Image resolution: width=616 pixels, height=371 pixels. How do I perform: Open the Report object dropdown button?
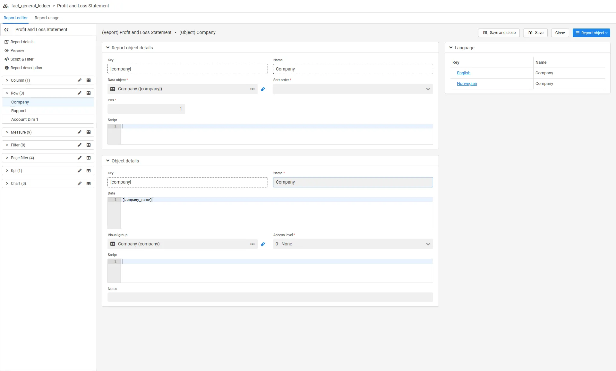(591, 33)
